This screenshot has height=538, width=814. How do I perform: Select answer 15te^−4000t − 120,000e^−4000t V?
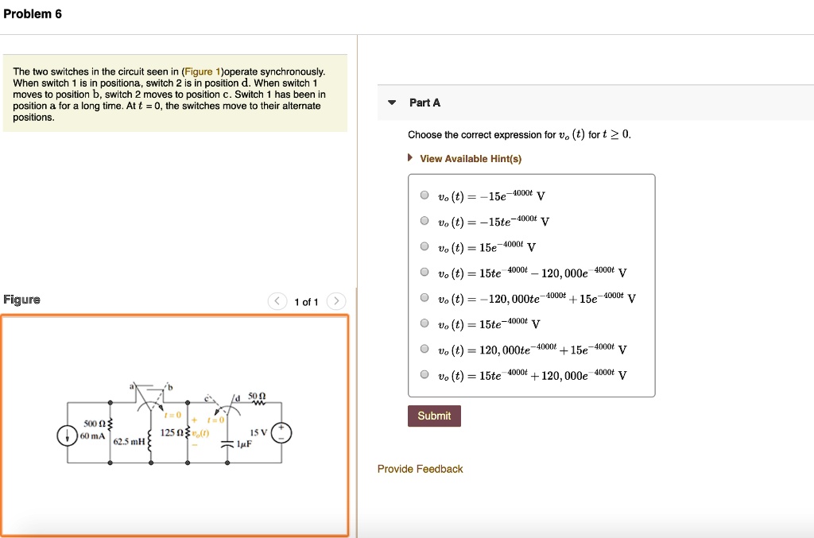click(424, 271)
